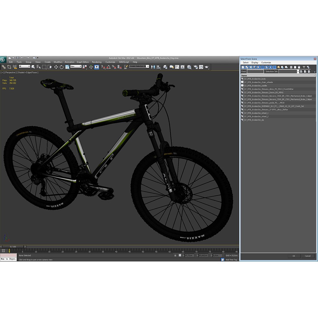Click the Select and Manipulate icon
This screenshot has width=318, height=318.
(91, 67)
